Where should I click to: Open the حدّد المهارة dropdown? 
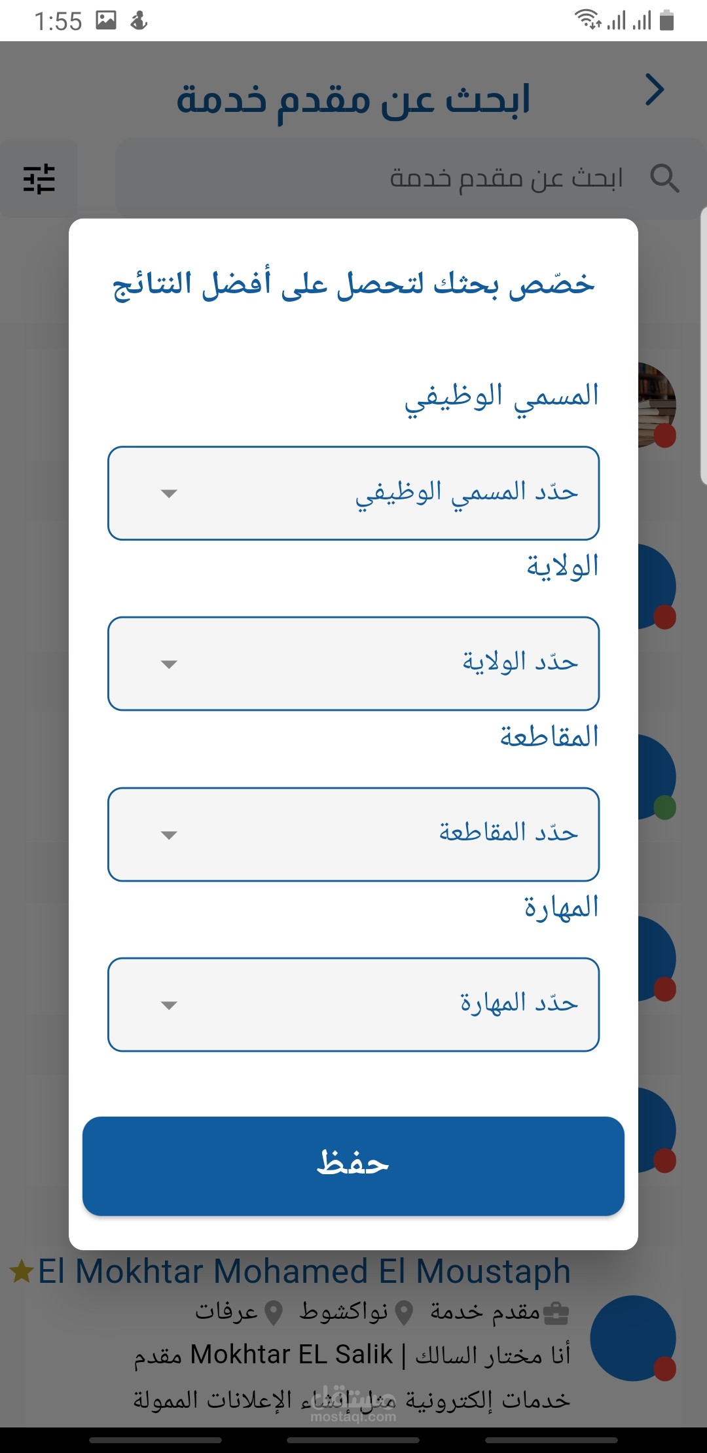click(x=353, y=1005)
